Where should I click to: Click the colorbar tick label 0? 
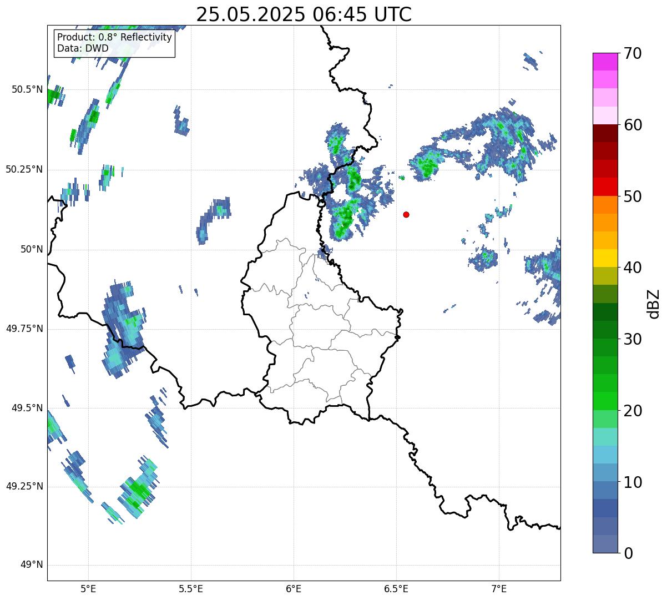tap(627, 553)
